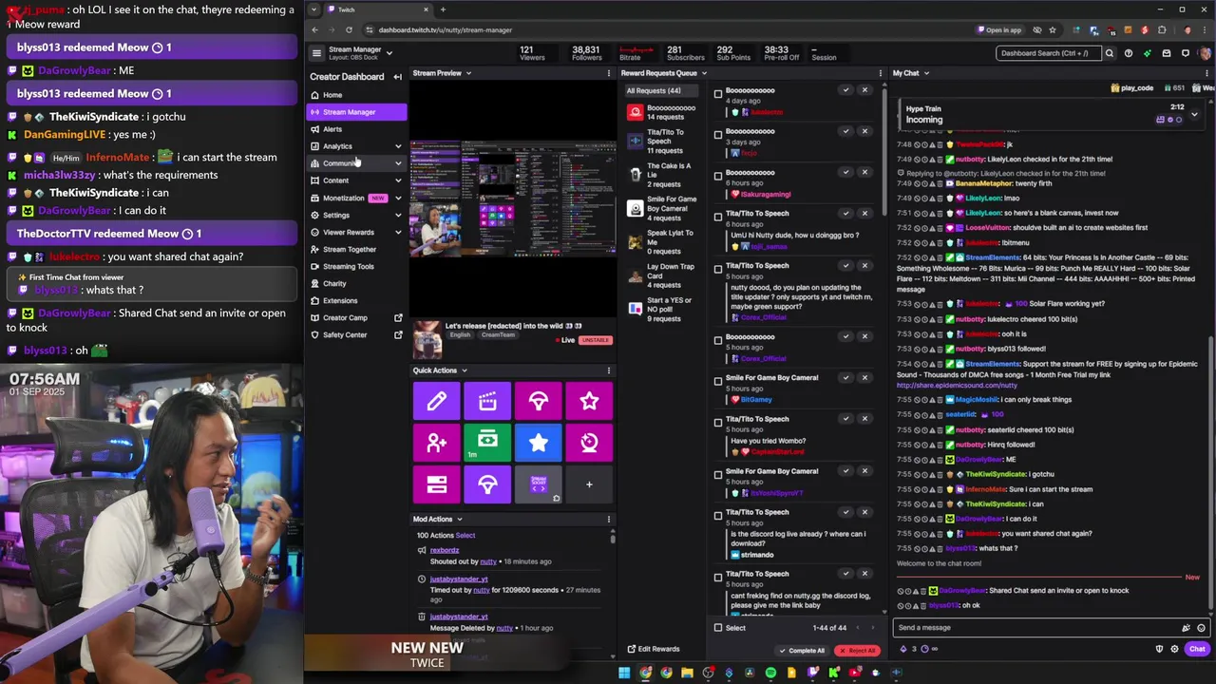Click the Stream Socket quick action tile
The width and height of the screenshot is (1216, 684).
point(539,484)
